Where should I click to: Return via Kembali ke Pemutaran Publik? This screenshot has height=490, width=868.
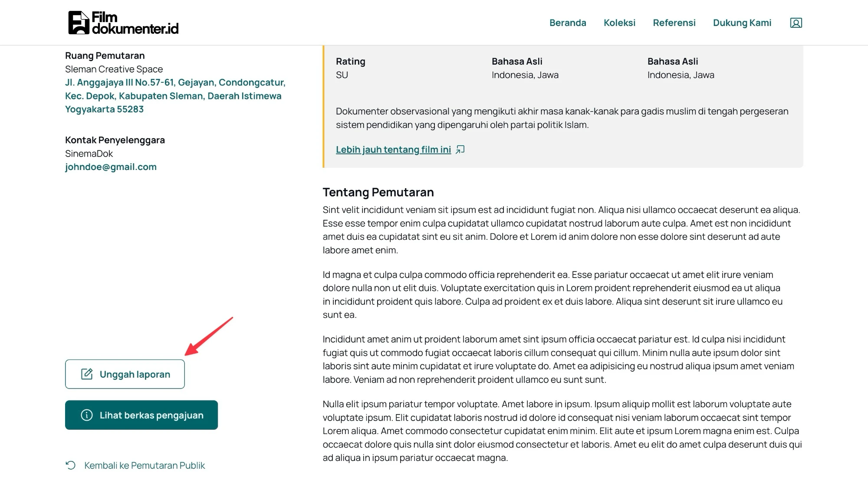pyautogui.click(x=145, y=465)
